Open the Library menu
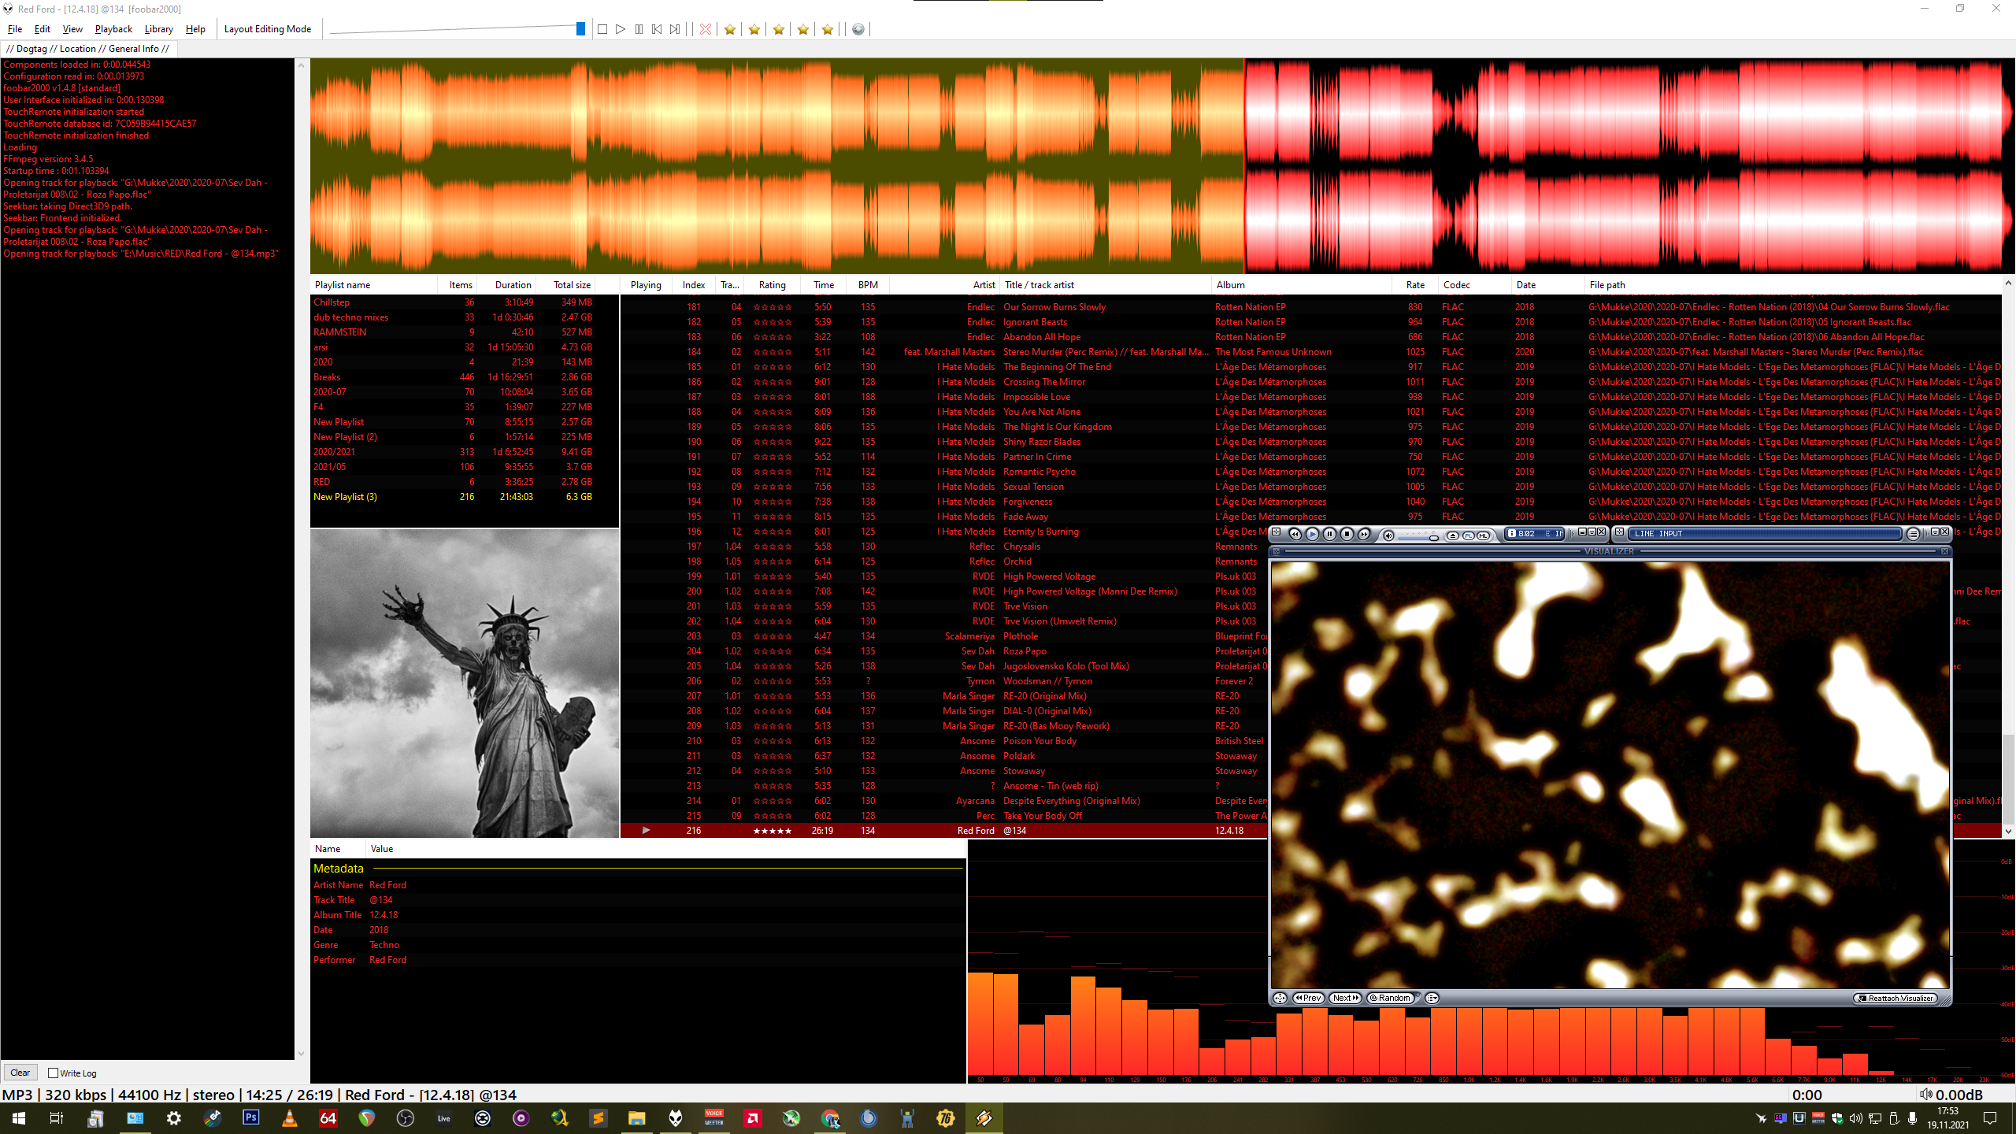 click(159, 29)
